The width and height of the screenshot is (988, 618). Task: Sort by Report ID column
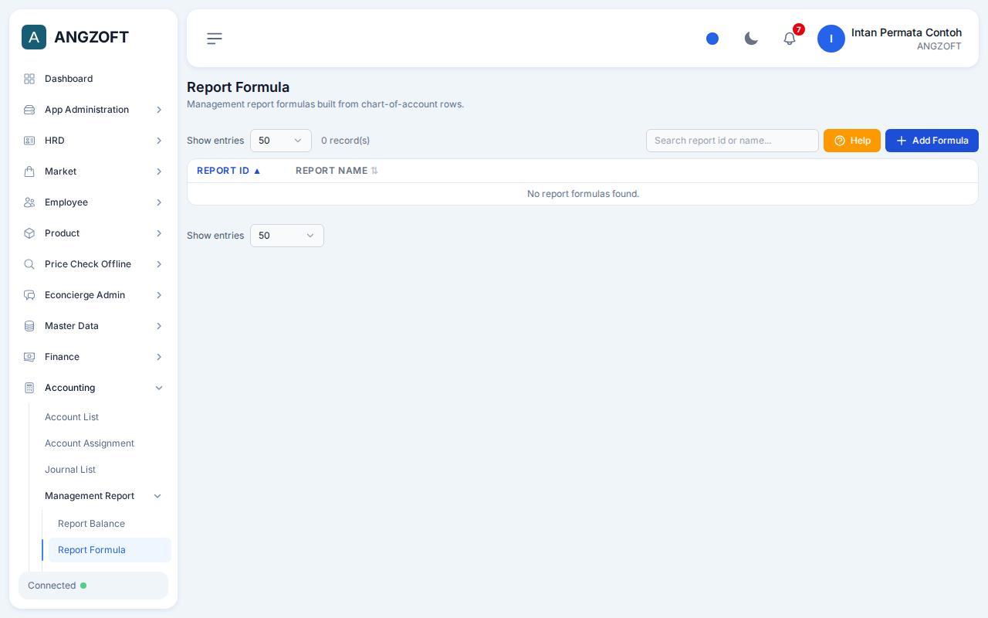pyautogui.click(x=228, y=171)
